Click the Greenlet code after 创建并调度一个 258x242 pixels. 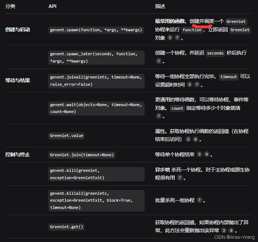[x=236, y=21]
